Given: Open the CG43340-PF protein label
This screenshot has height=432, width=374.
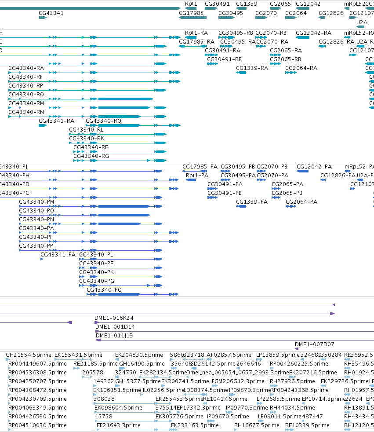Looking at the screenshot, I should click(x=36, y=237).
